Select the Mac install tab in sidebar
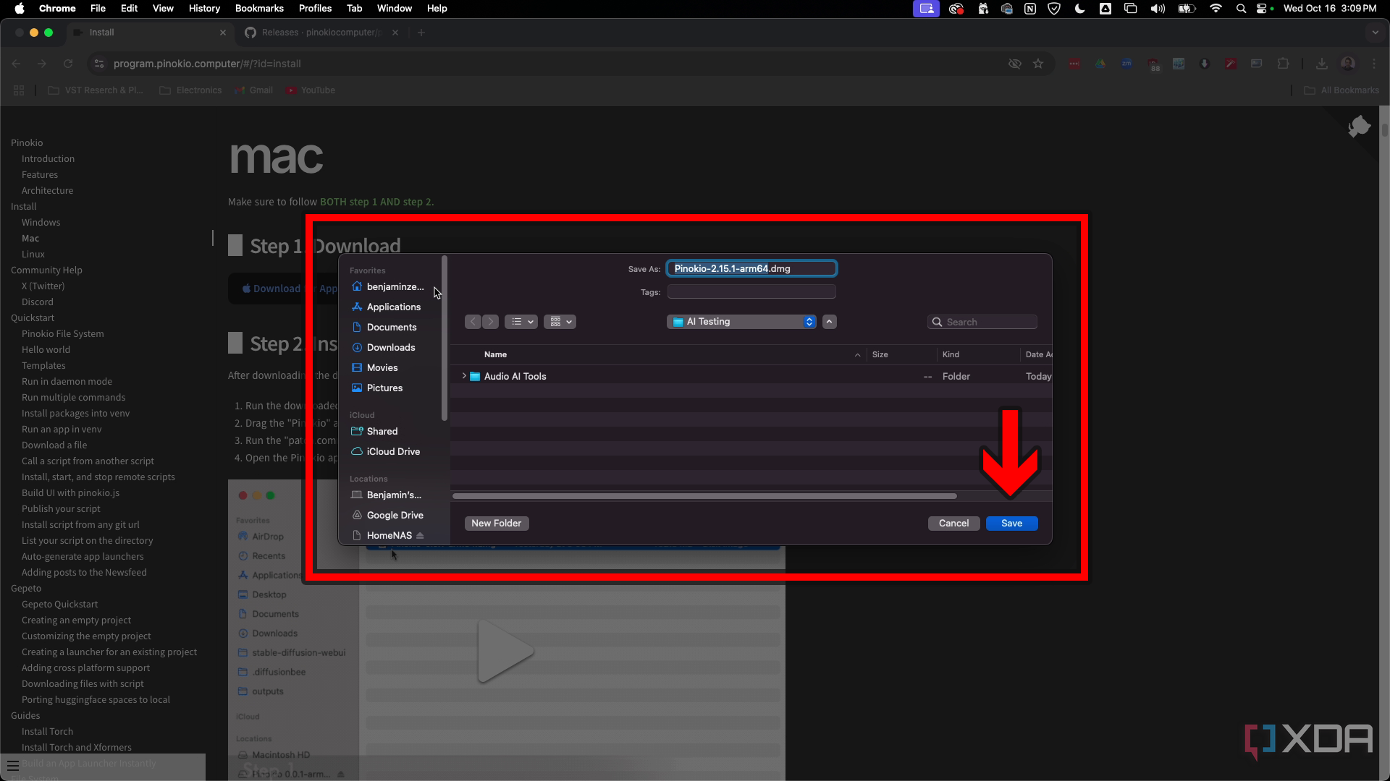 point(30,239)
